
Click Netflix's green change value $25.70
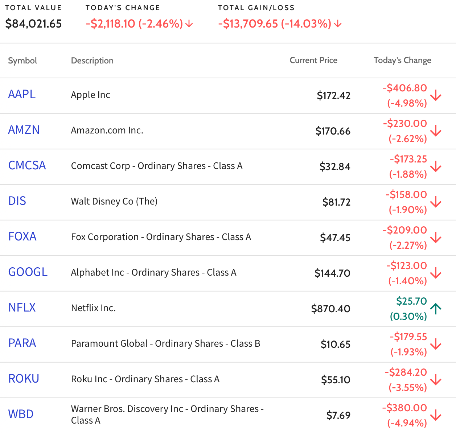[412, 301]
